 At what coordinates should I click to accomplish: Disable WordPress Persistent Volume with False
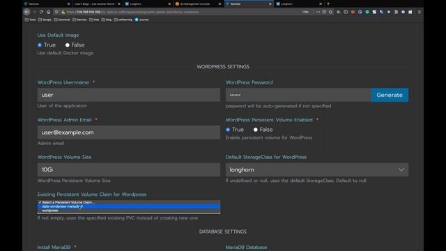click(x=256, y=130)
